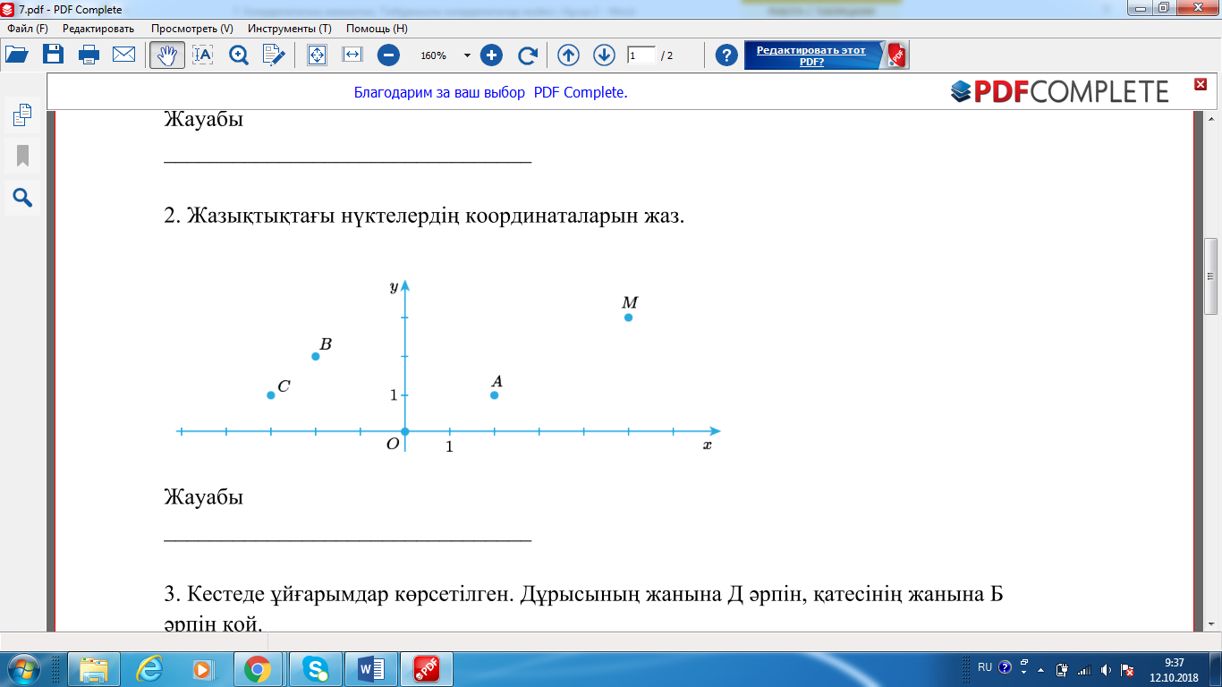Go to the next page using down arrow
This screenshot has height=687, width=1222.
click(604, 55)
